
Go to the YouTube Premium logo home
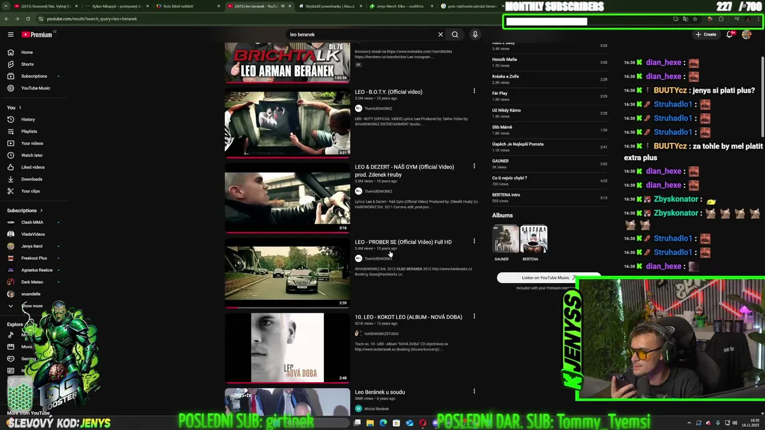37,35
